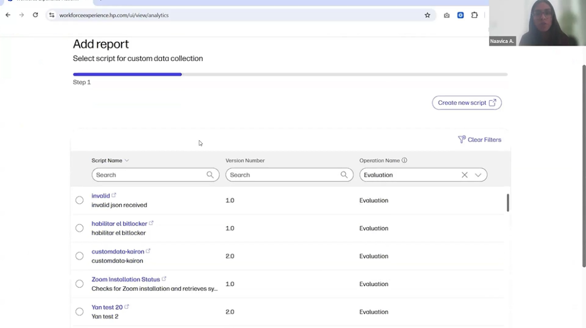Expand the Operation Name Evaluation dropdown

[x=478, y=175]
